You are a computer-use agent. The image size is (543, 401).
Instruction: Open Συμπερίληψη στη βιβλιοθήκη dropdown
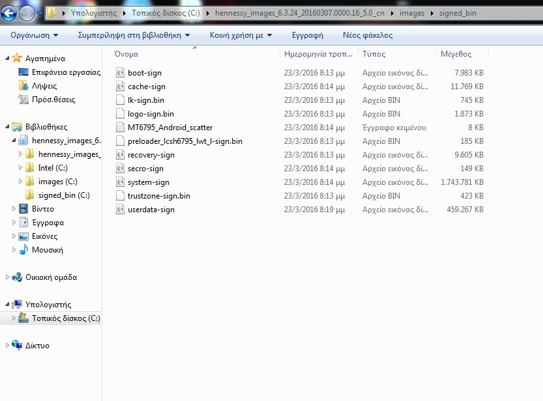click(x=134, y=35)
